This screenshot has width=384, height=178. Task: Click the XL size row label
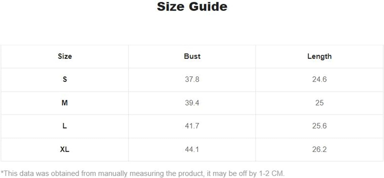pos(65,149)
